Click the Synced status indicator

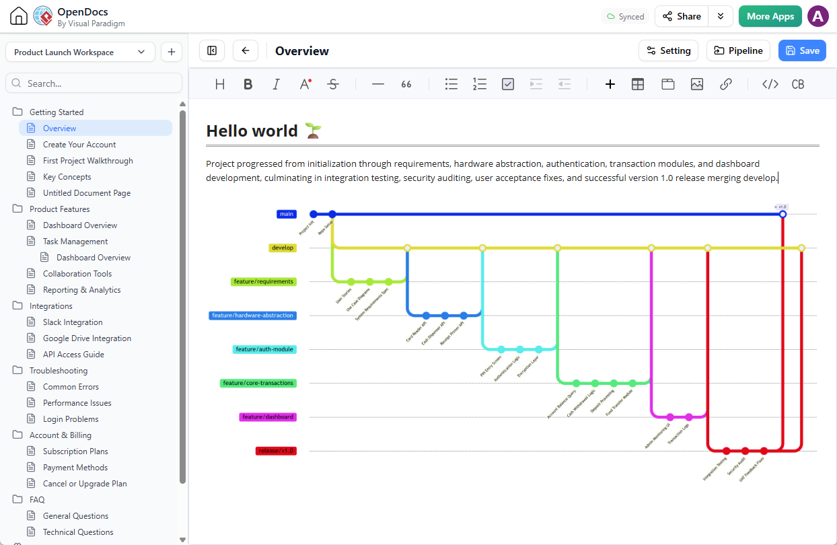click(x=626, y=16)
